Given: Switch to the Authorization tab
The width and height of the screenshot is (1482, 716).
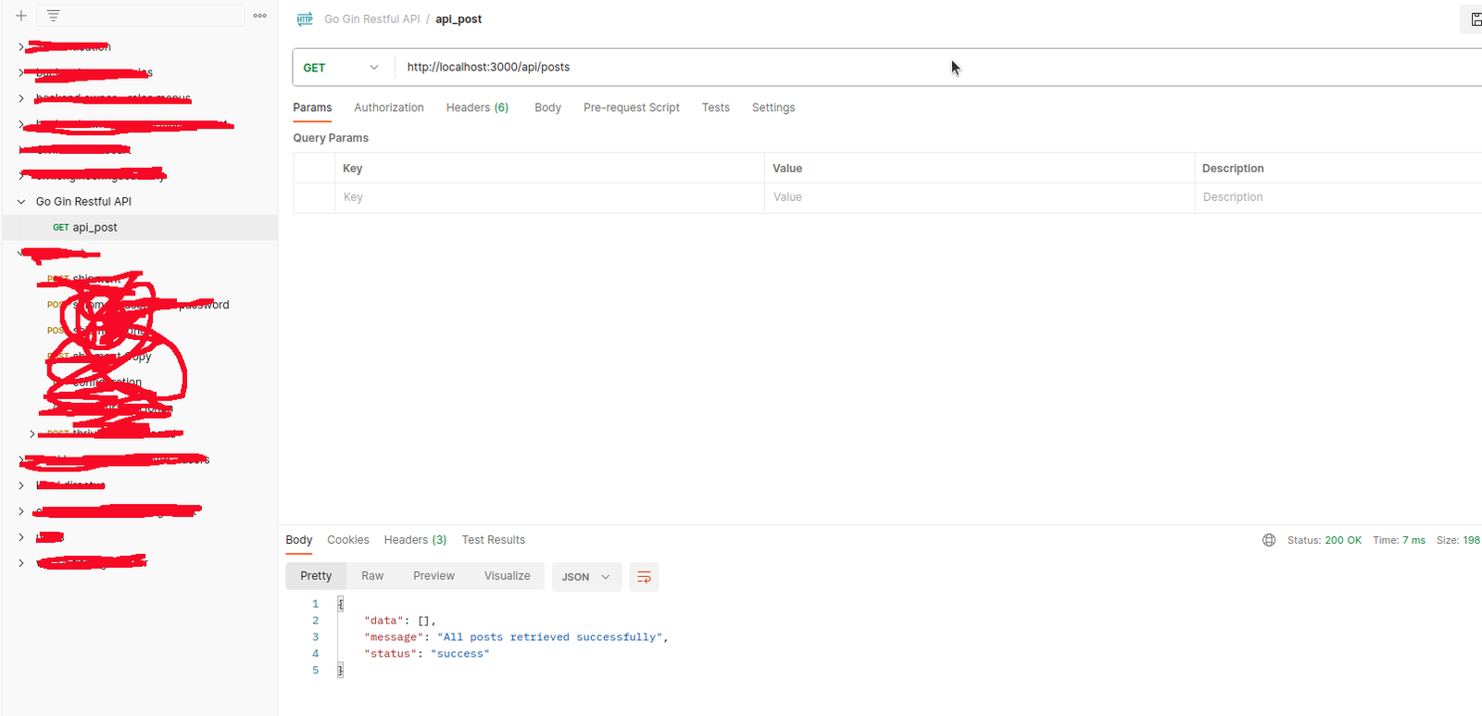Looking at the screenshot, I should click(388, 107).
